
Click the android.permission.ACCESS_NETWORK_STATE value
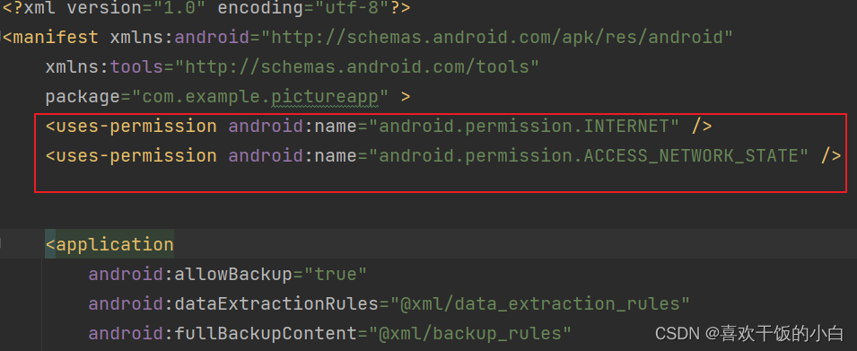click(588, 156)
